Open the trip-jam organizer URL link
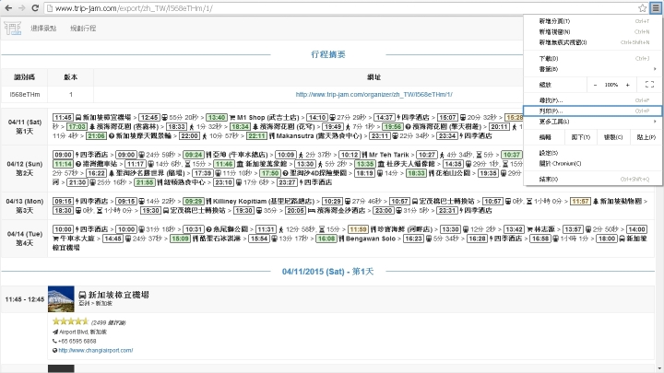This screenshot has width=664, height=373. point(373,94)
